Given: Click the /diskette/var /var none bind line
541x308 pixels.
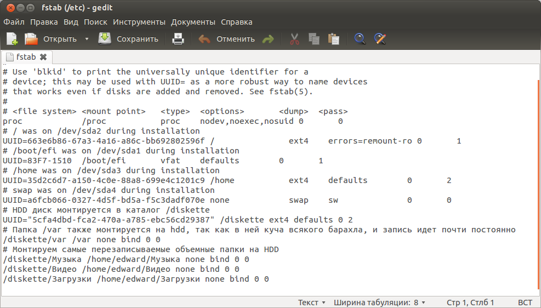Looking at the screenshot, I should pos(82,239).
